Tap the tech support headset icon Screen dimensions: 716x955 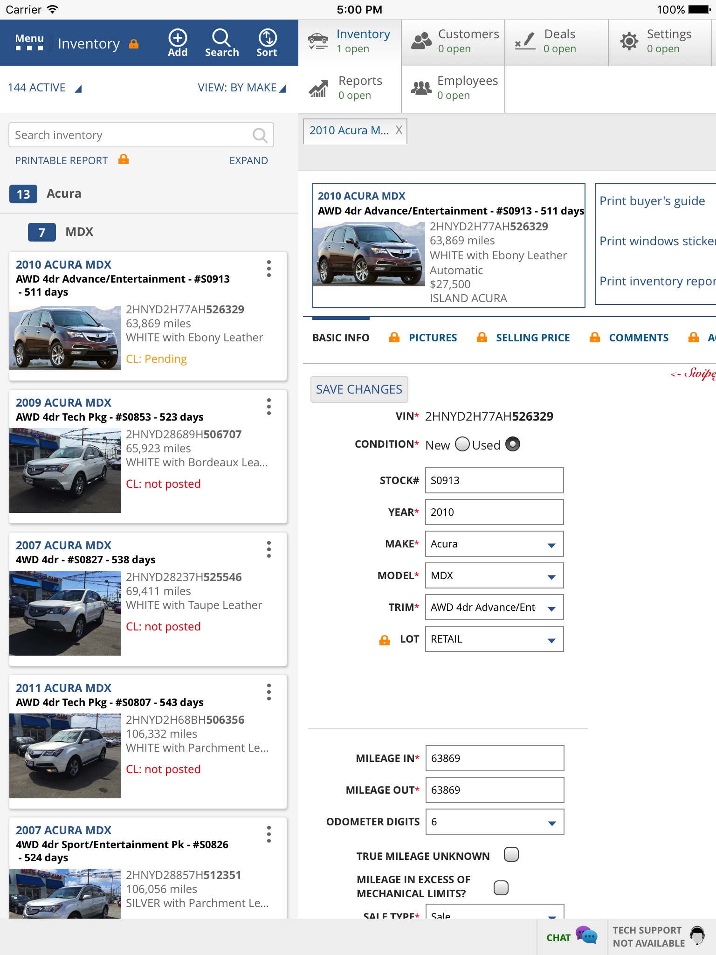point(697,935)
